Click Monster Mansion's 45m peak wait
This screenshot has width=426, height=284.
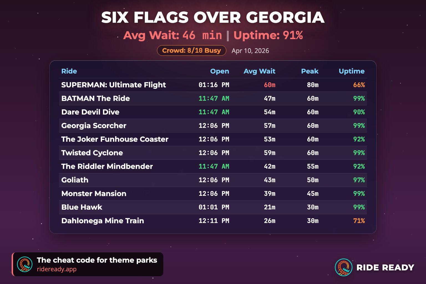coord(313,194)
